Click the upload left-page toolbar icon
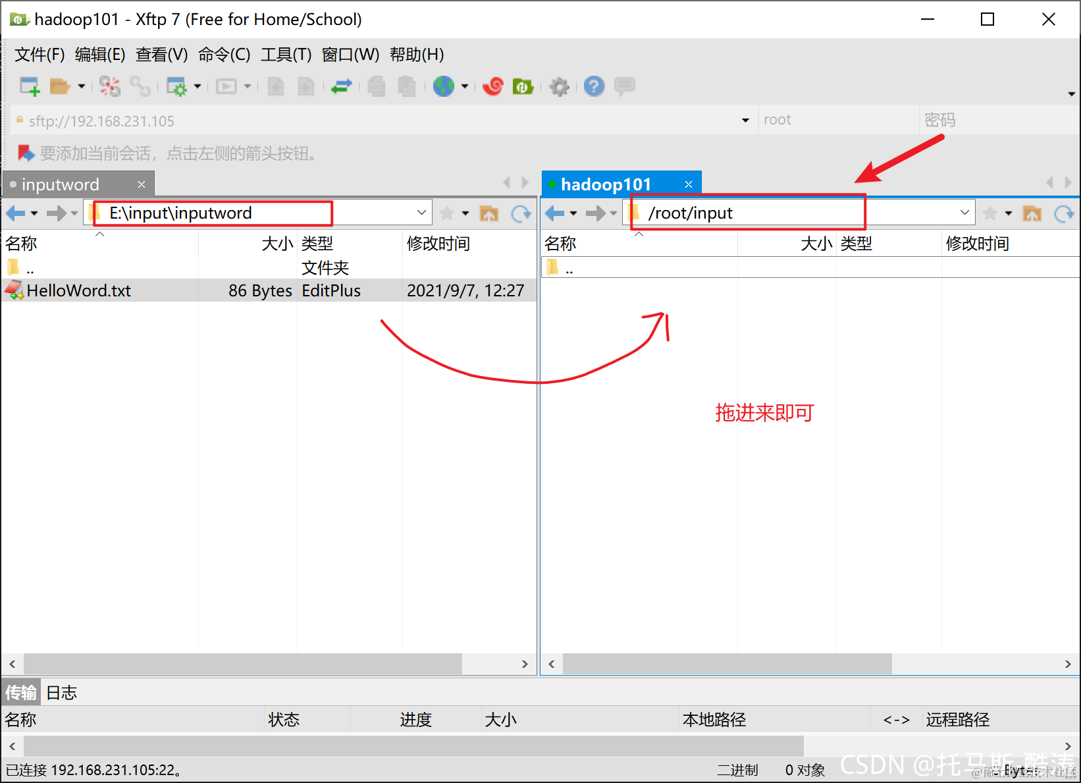Viewport: 1081px width, 783px height. (x=276, y=86)
